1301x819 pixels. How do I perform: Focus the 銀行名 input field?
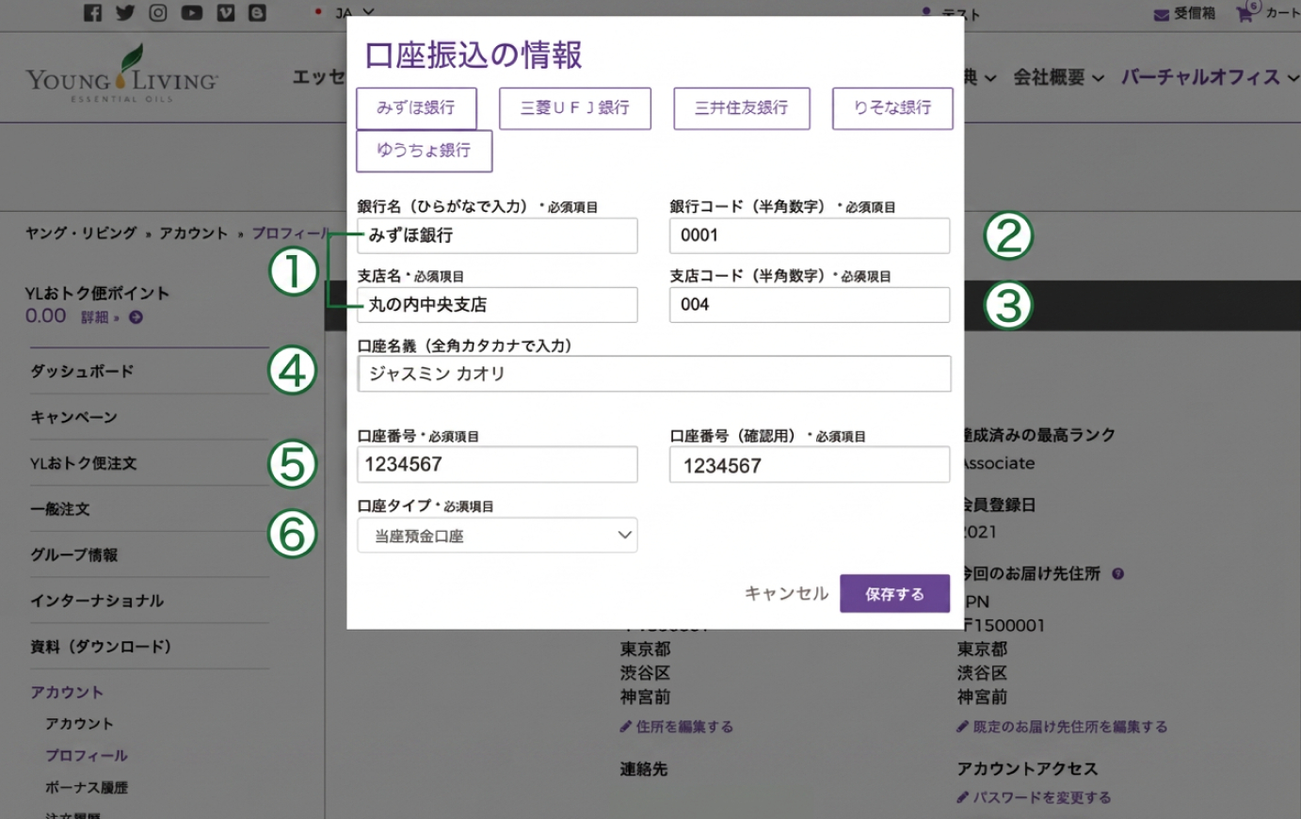click(497, 235)
